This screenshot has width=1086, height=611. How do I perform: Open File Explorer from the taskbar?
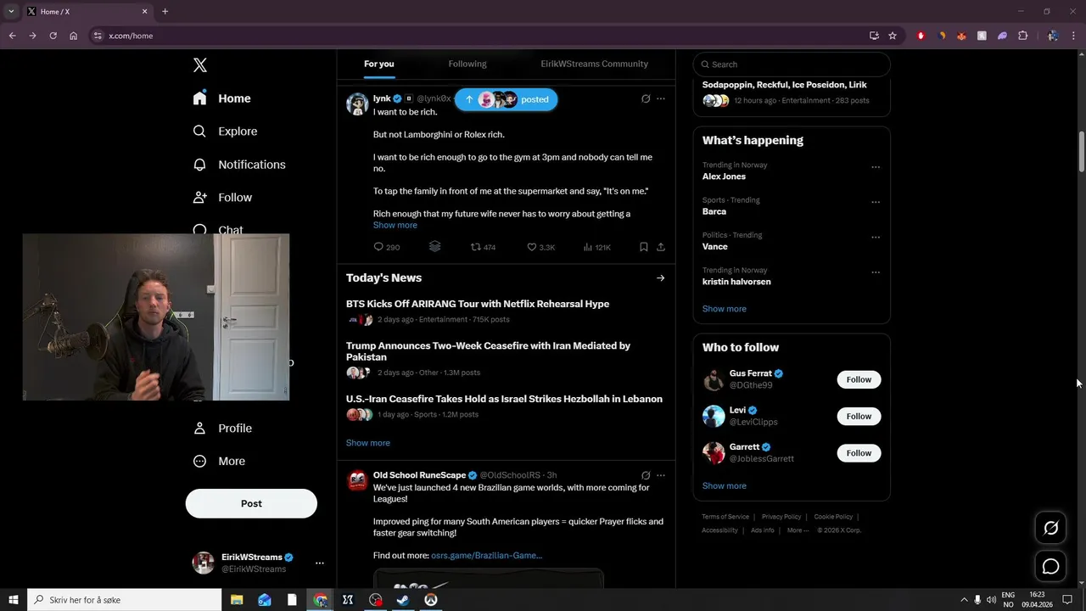[x=237, y=600]
